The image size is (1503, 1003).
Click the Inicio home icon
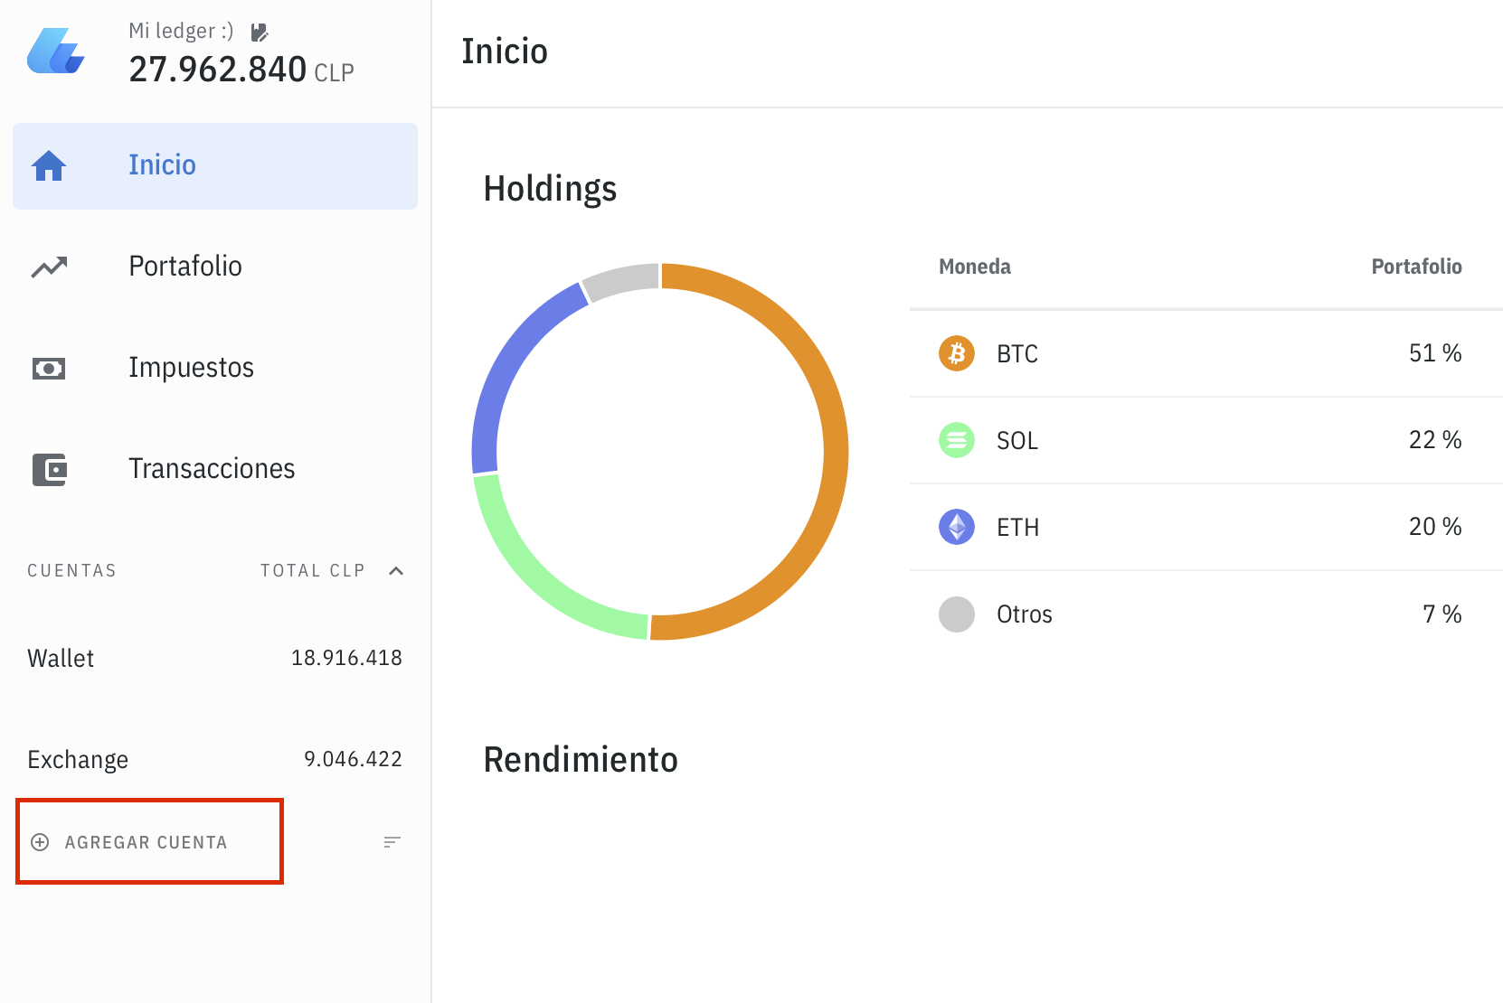click(x=49, y=166)
